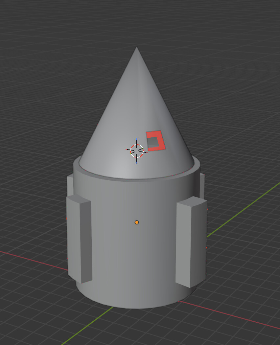Click the 3D cursor crosshair on the cone
The width and height of the screenshot is (280, 345).
(x=137, y=151)
